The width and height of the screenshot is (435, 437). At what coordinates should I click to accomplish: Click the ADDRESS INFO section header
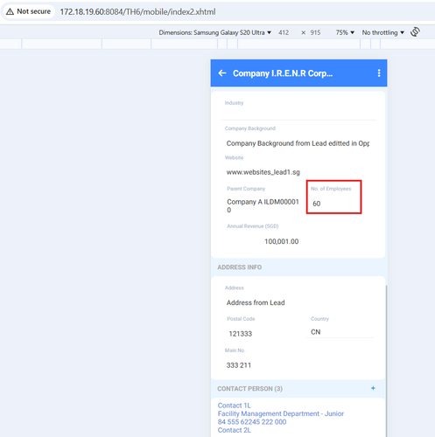tap(239, 267)
